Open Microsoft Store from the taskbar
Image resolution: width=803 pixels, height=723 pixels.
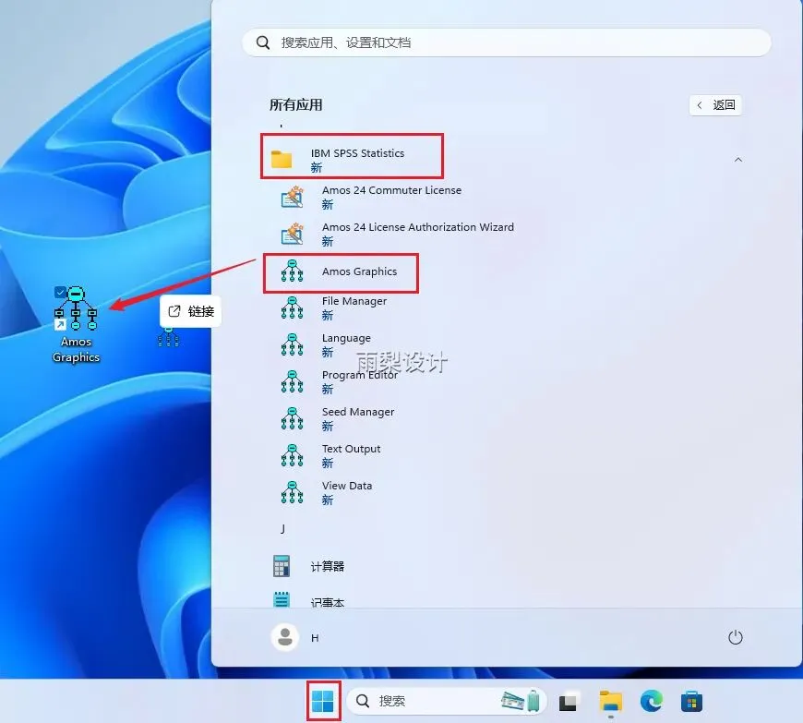[x=691, y=702]
